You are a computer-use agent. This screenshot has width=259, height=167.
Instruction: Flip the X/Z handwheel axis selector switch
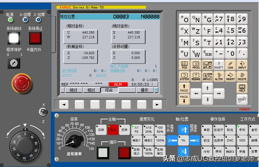pos(43,112)
